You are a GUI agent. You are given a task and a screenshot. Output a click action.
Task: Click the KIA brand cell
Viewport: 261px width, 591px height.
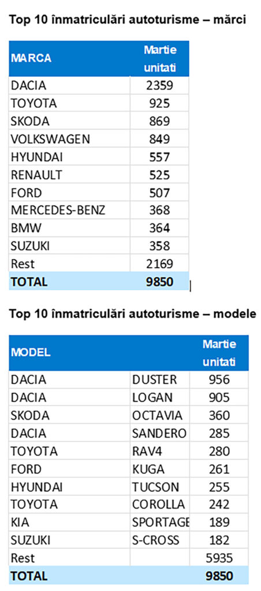pos(70,523)
